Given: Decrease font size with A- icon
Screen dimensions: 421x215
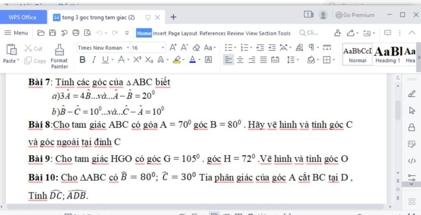Looking at the screenshot, I should [184, 48].
